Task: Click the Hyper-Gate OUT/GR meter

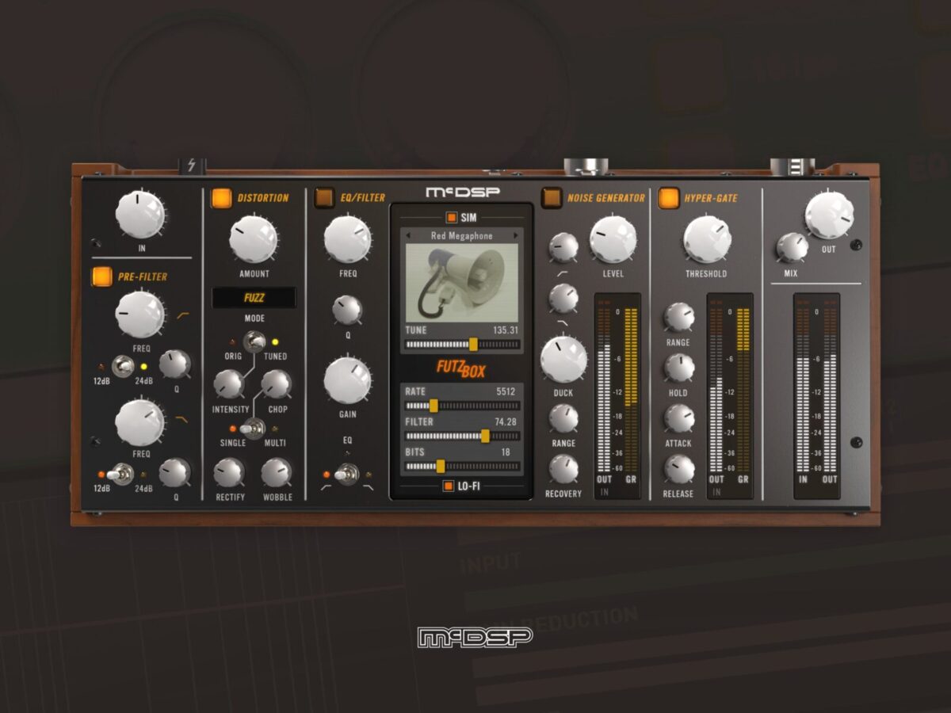Action: 730,395
